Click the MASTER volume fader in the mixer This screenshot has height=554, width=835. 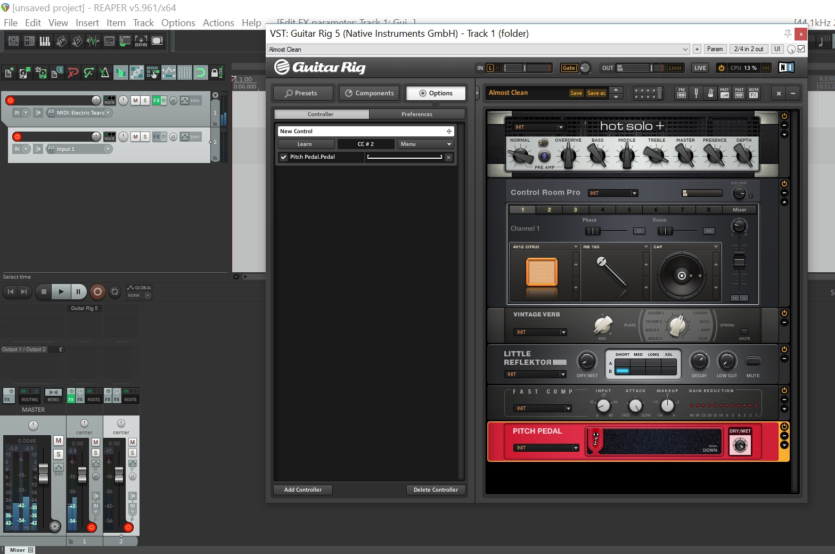44,473
